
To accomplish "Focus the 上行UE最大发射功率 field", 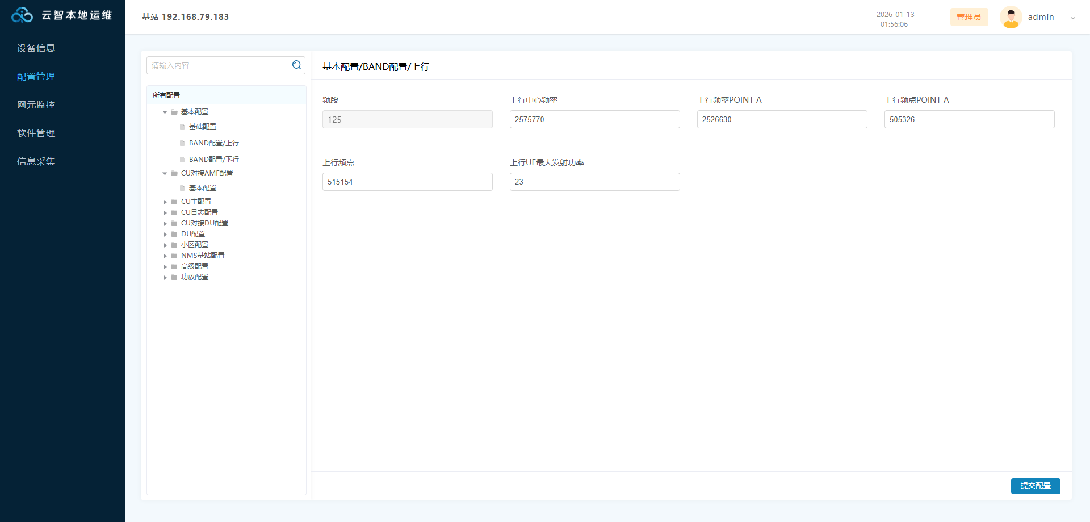I will 594,182.
